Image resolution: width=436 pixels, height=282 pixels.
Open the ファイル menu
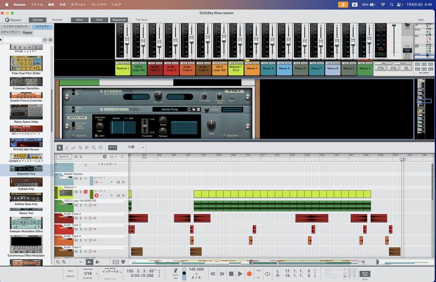coord(37,4)
